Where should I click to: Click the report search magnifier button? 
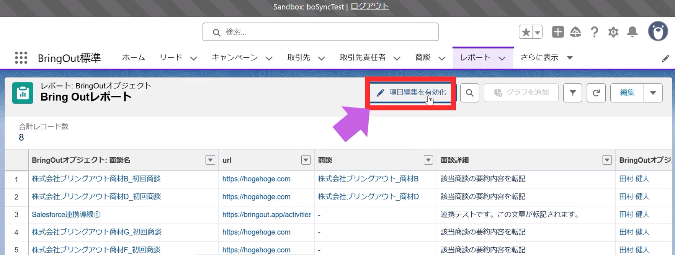(x=470, y=93)
